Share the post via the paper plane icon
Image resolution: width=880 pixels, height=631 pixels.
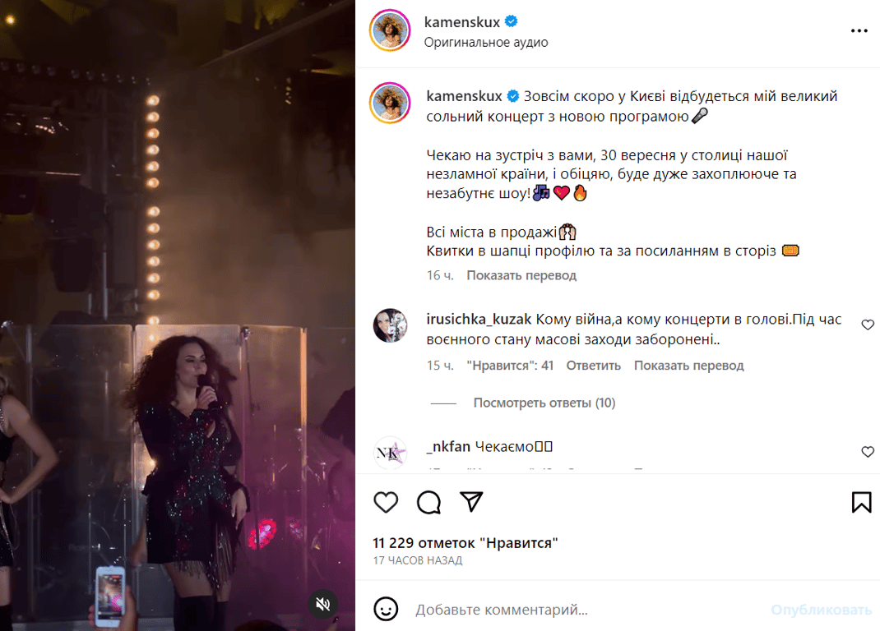coord(471,502)
